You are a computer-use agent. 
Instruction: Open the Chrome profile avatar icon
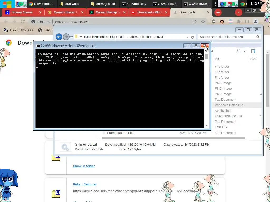pos(256,22)
